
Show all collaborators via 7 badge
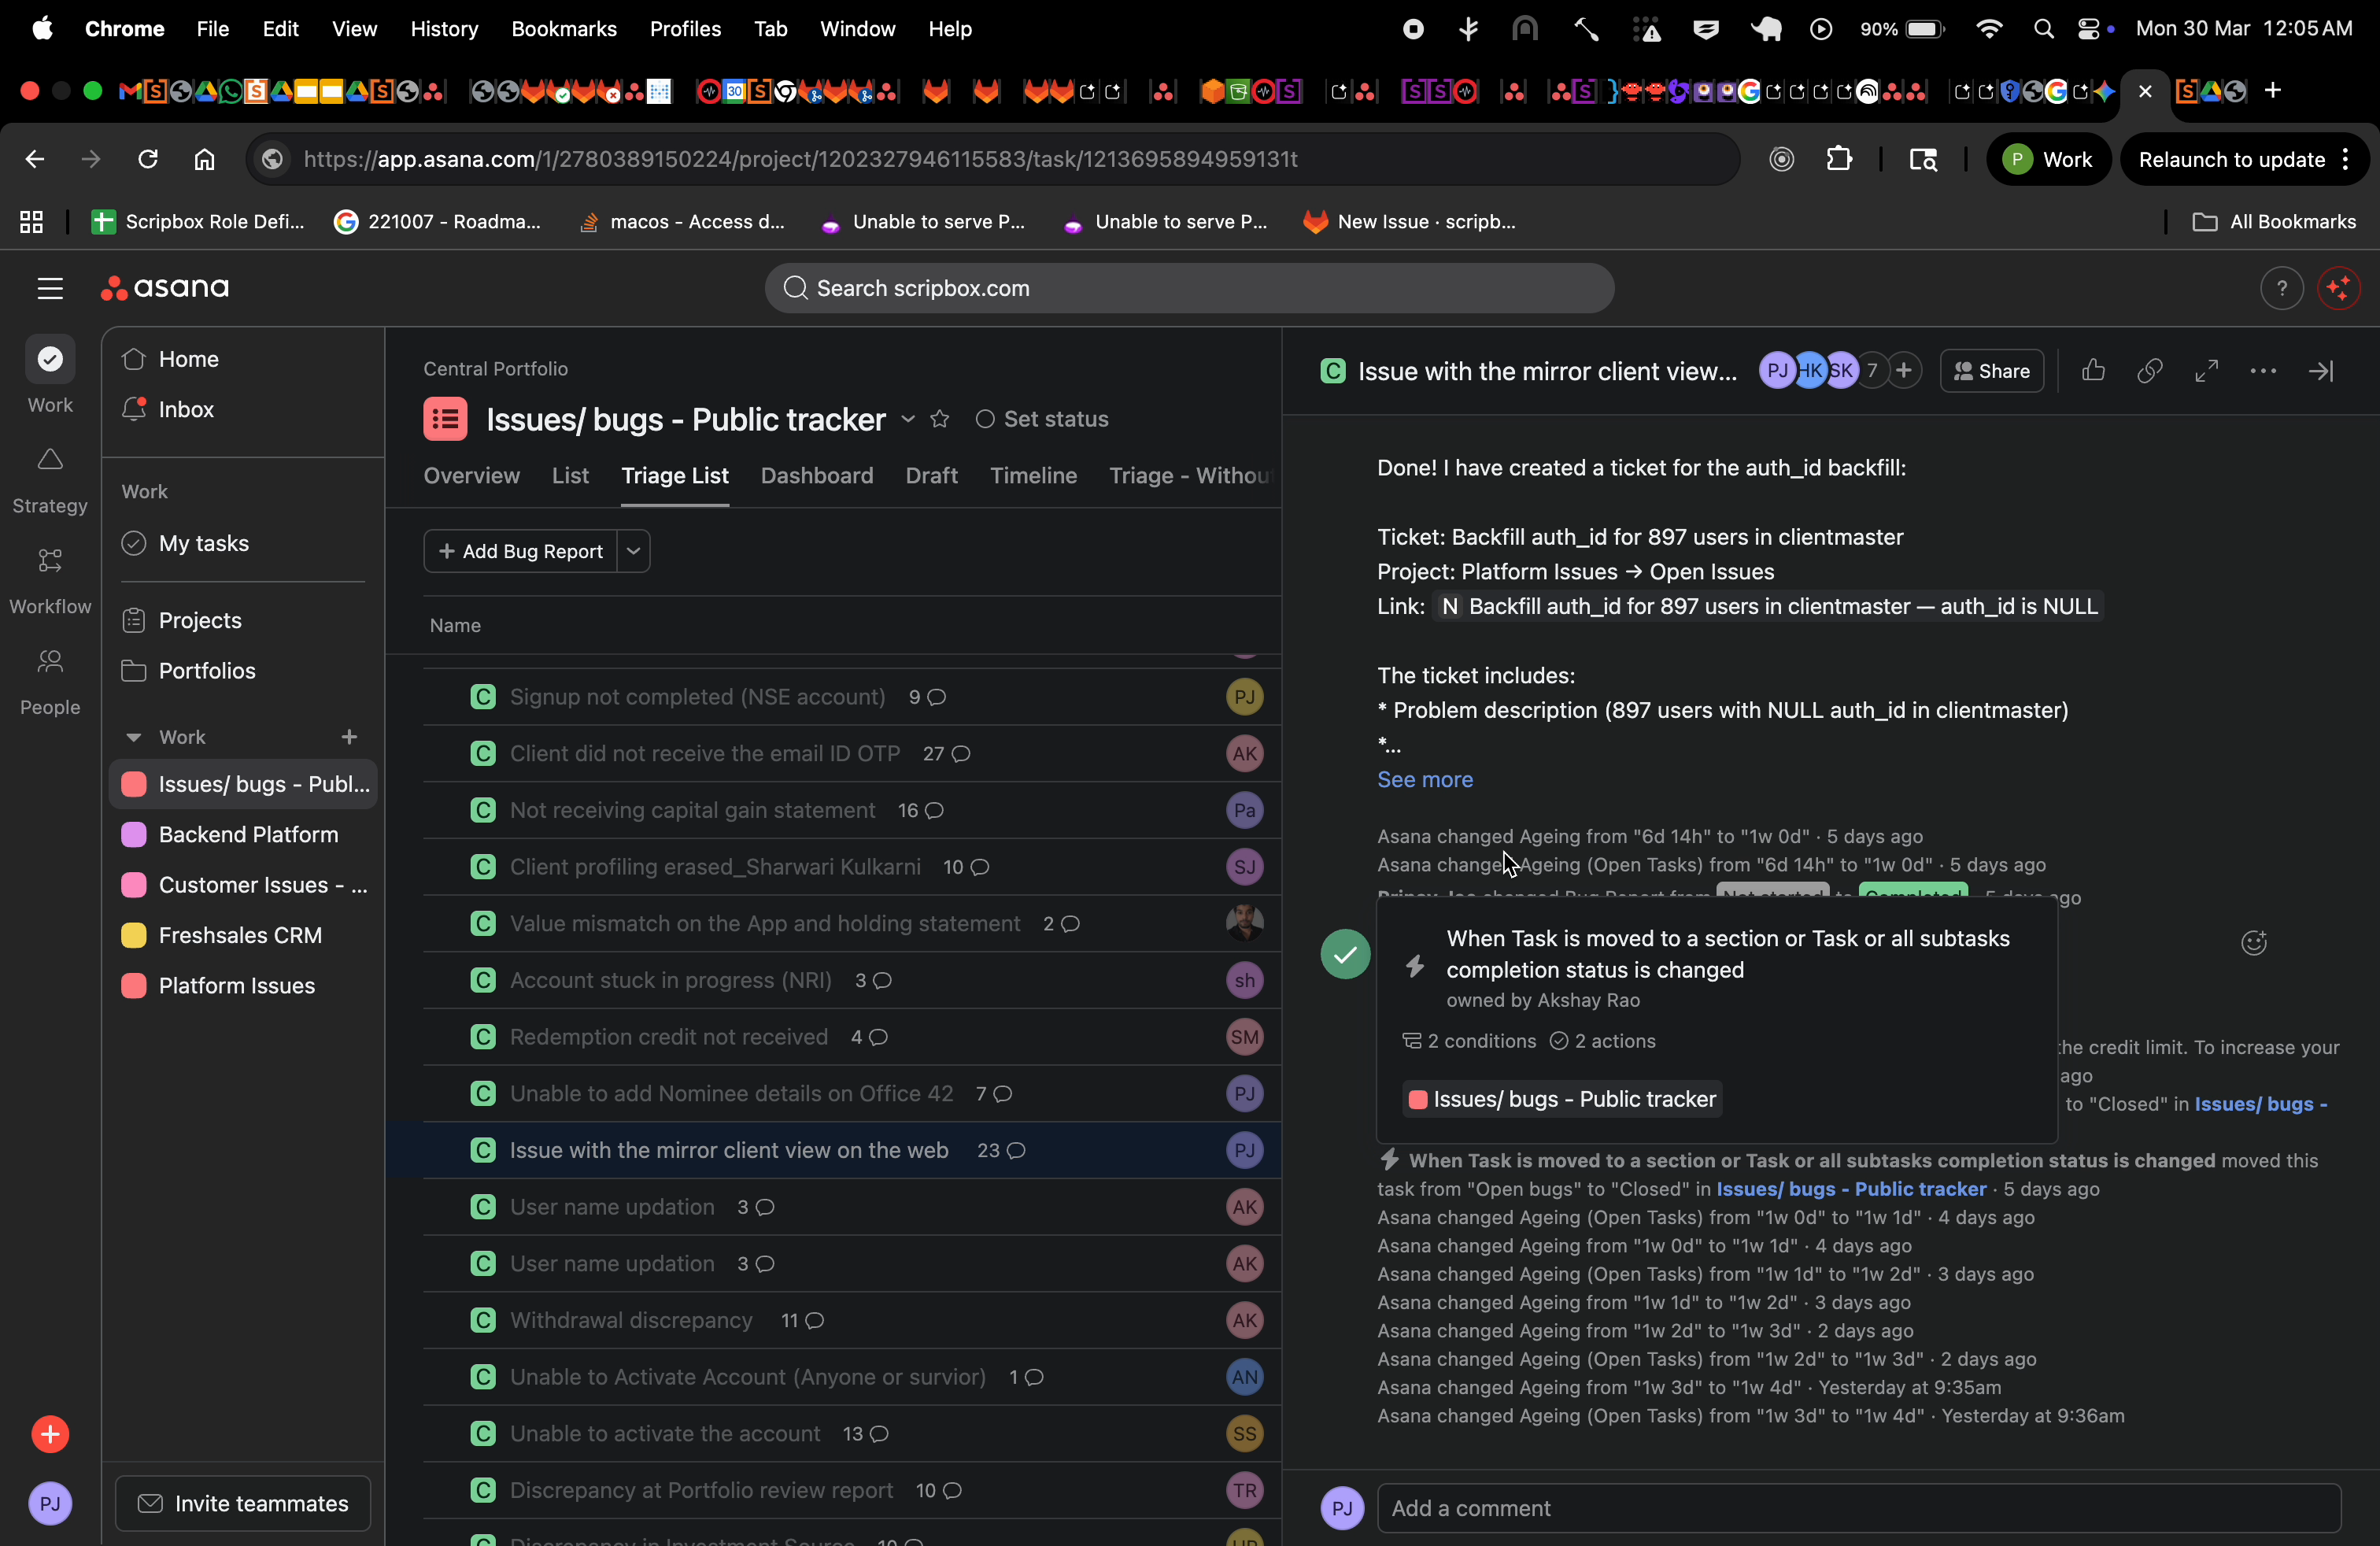tap(1871, 371)
